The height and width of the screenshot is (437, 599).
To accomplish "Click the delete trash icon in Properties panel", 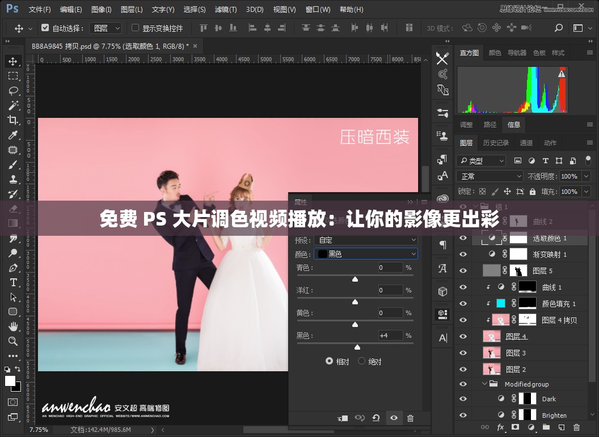I will [x=410, y=418].
